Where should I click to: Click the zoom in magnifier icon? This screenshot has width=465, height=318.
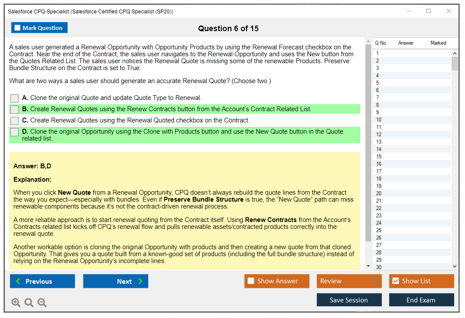(x=16, y=303)
